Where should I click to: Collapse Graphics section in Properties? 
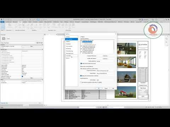(42, 45)
